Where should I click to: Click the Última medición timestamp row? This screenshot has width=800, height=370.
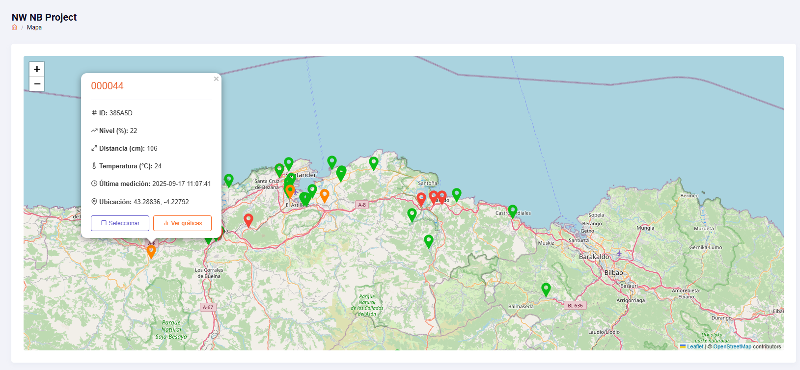click(x=151, y=184)
